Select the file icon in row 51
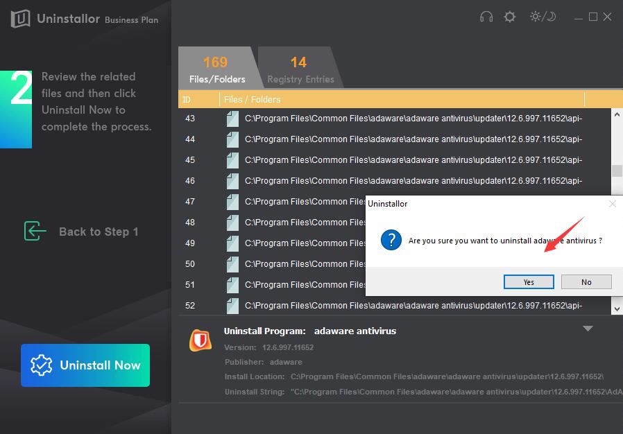Image resolution: width=623 pixels, height=434 pixels. 232,285
